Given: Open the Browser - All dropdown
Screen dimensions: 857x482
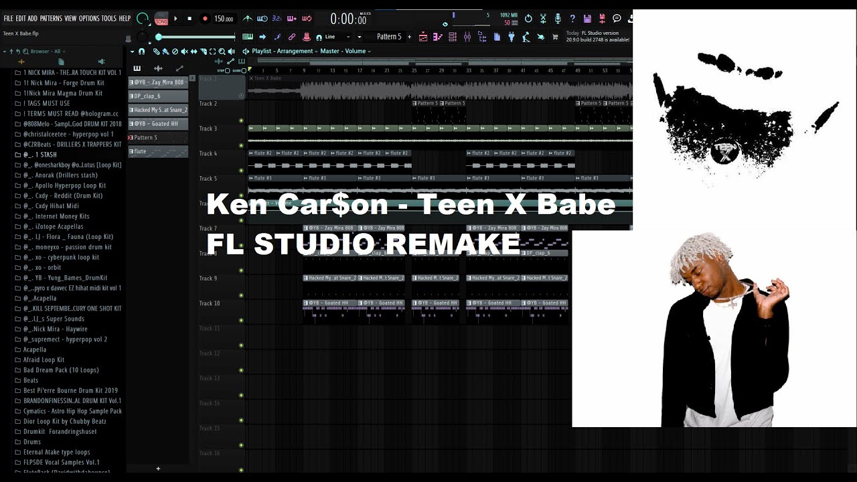Looking at the screenshot, I should [46, 51].
